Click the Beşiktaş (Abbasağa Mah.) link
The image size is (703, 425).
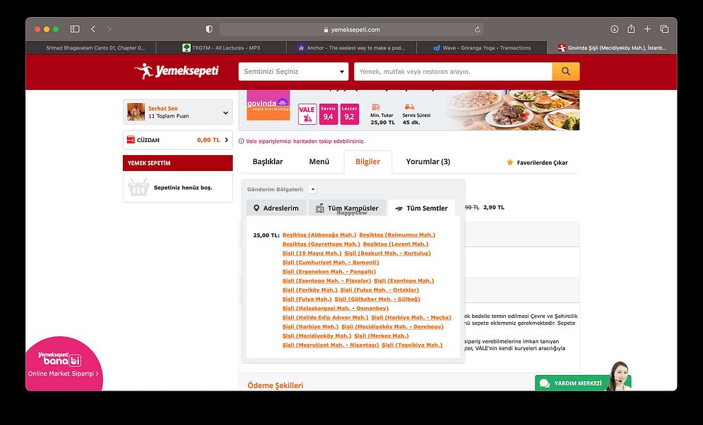319,235
